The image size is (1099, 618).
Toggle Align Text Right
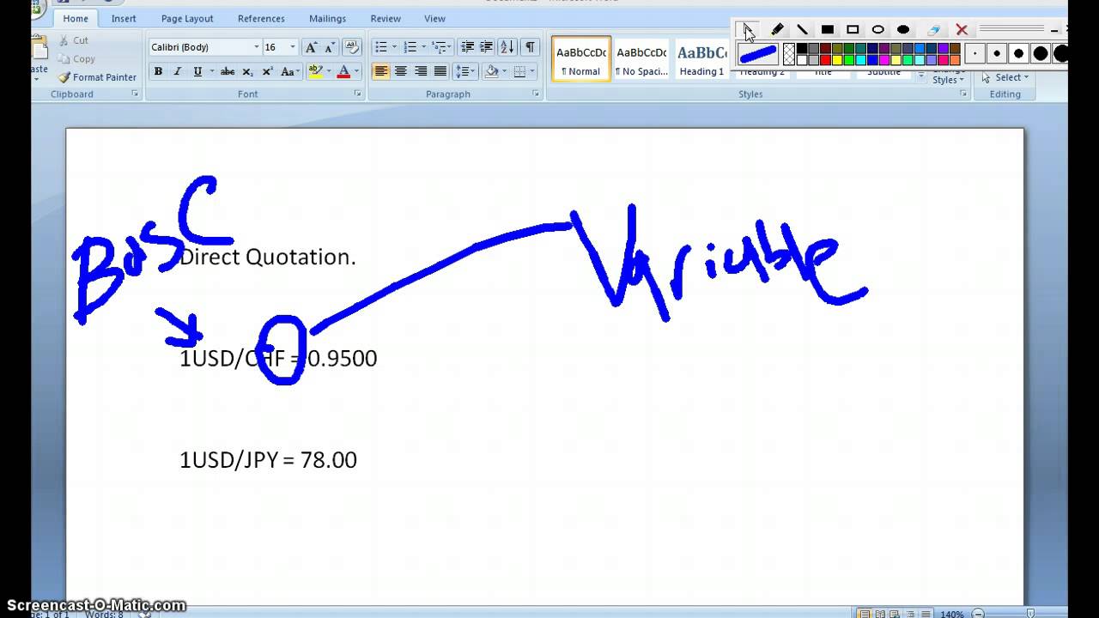421,71
